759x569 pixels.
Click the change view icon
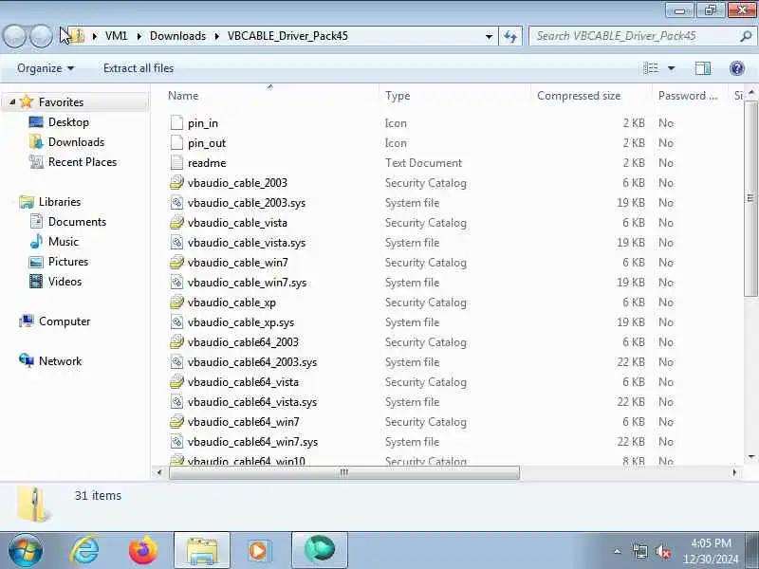coord(651,68)
